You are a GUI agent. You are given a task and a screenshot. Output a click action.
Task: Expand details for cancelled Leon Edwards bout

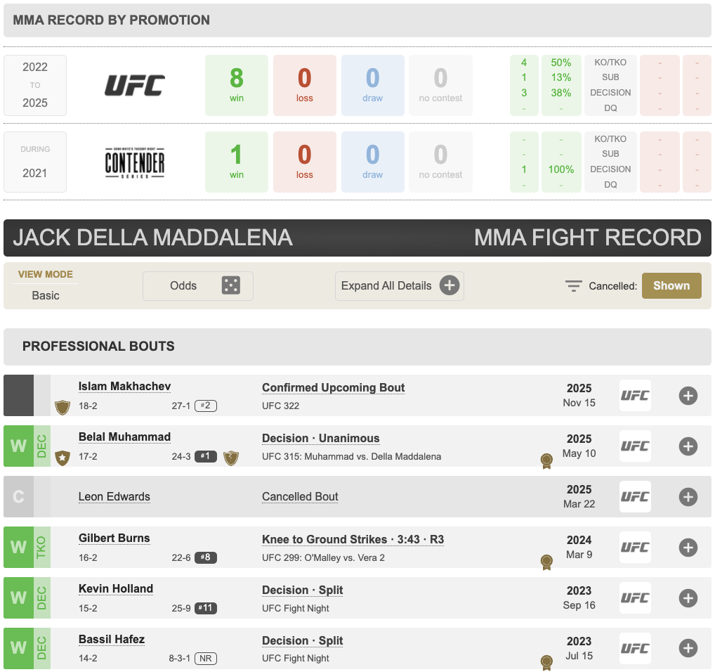click(688, 497)
